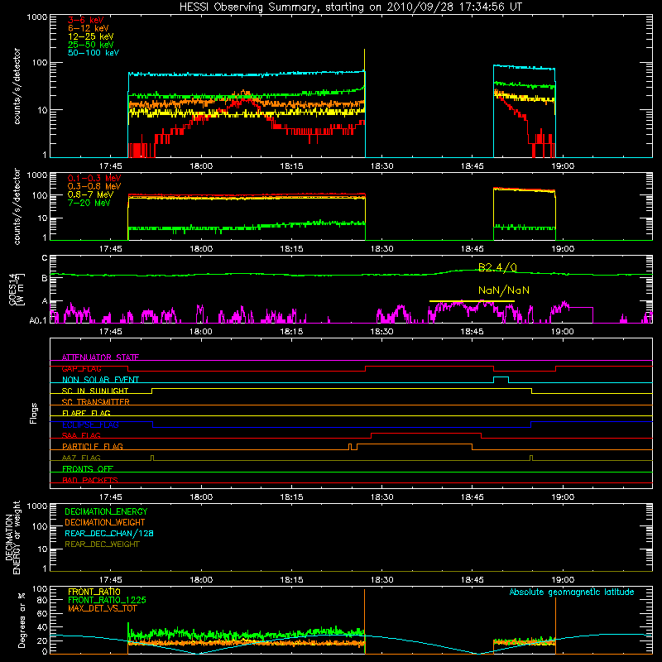Viewport: 662px width, 662px height.
Task: Click the 25-50 keV legend entry
Action: 91,45
